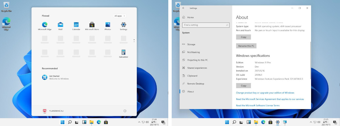
Task: Select OS build value 21996.1
Action: pos(259,75)
